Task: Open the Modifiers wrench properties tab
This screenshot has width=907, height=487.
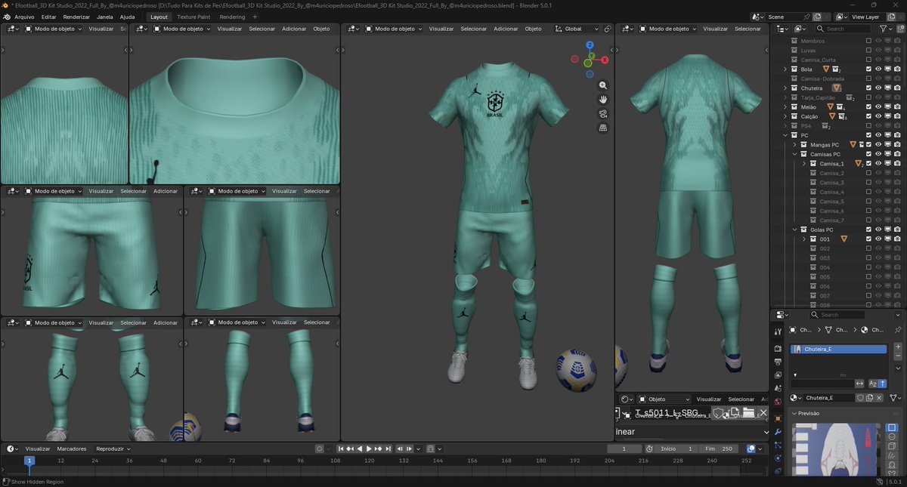Action: pos(778,432)
